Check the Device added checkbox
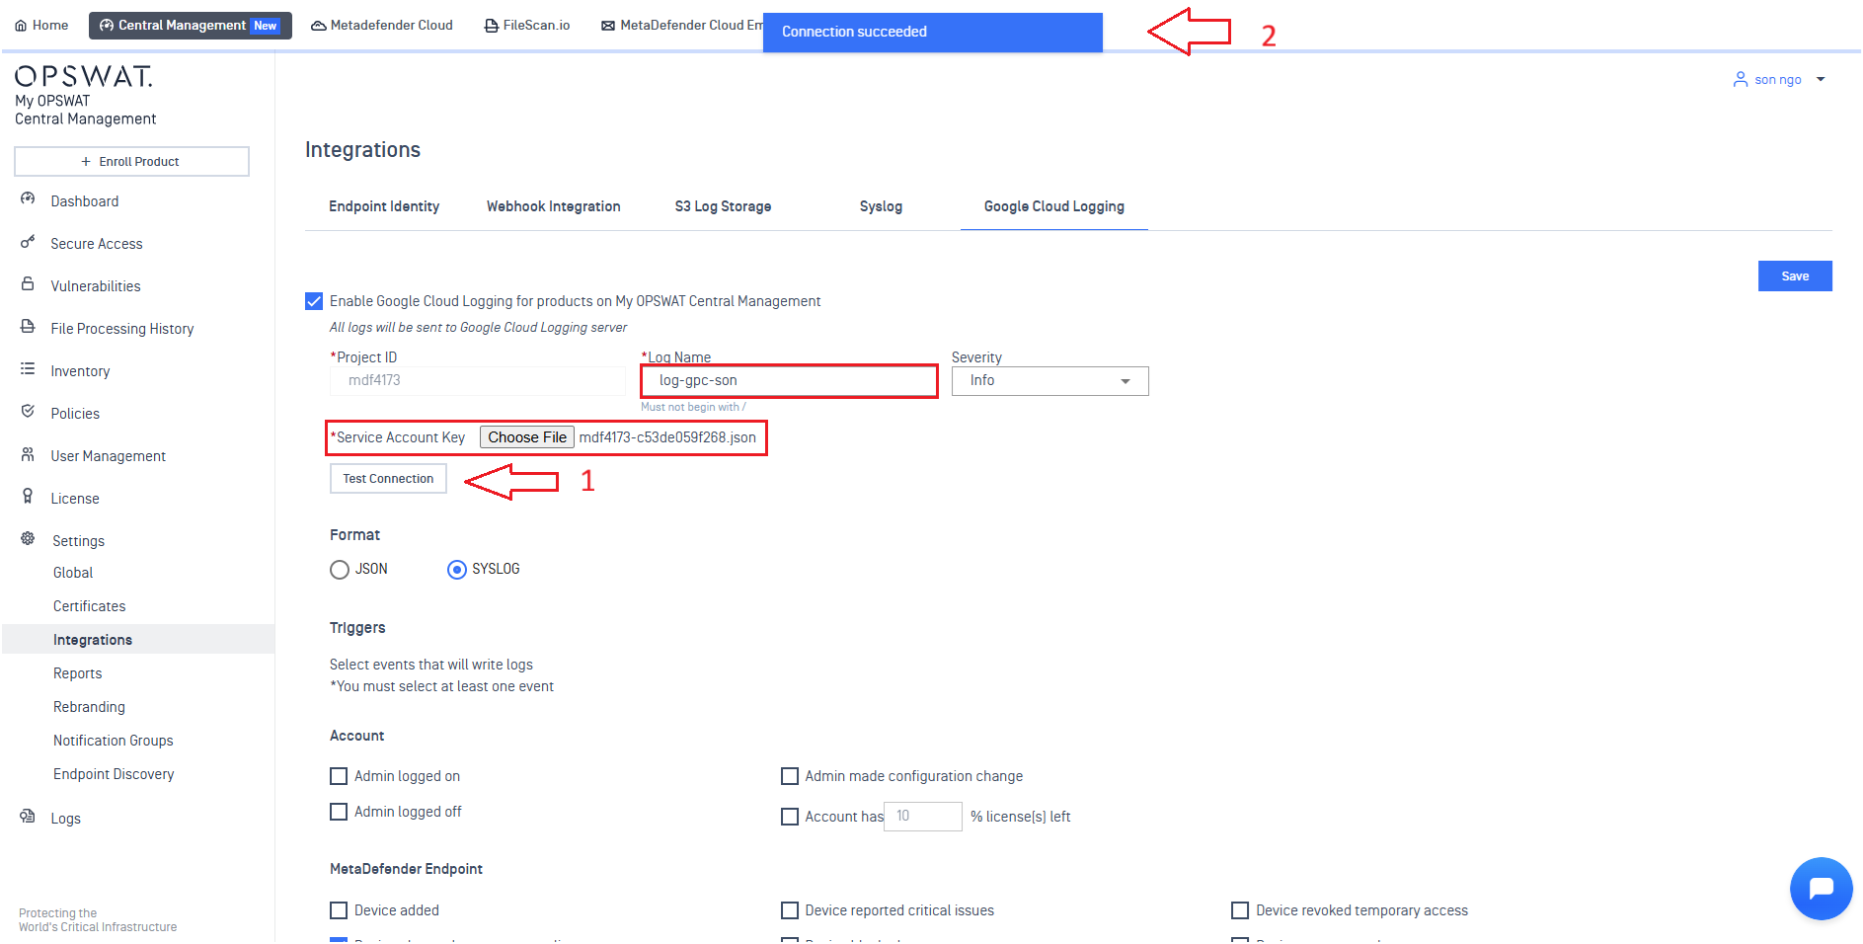 339,910
